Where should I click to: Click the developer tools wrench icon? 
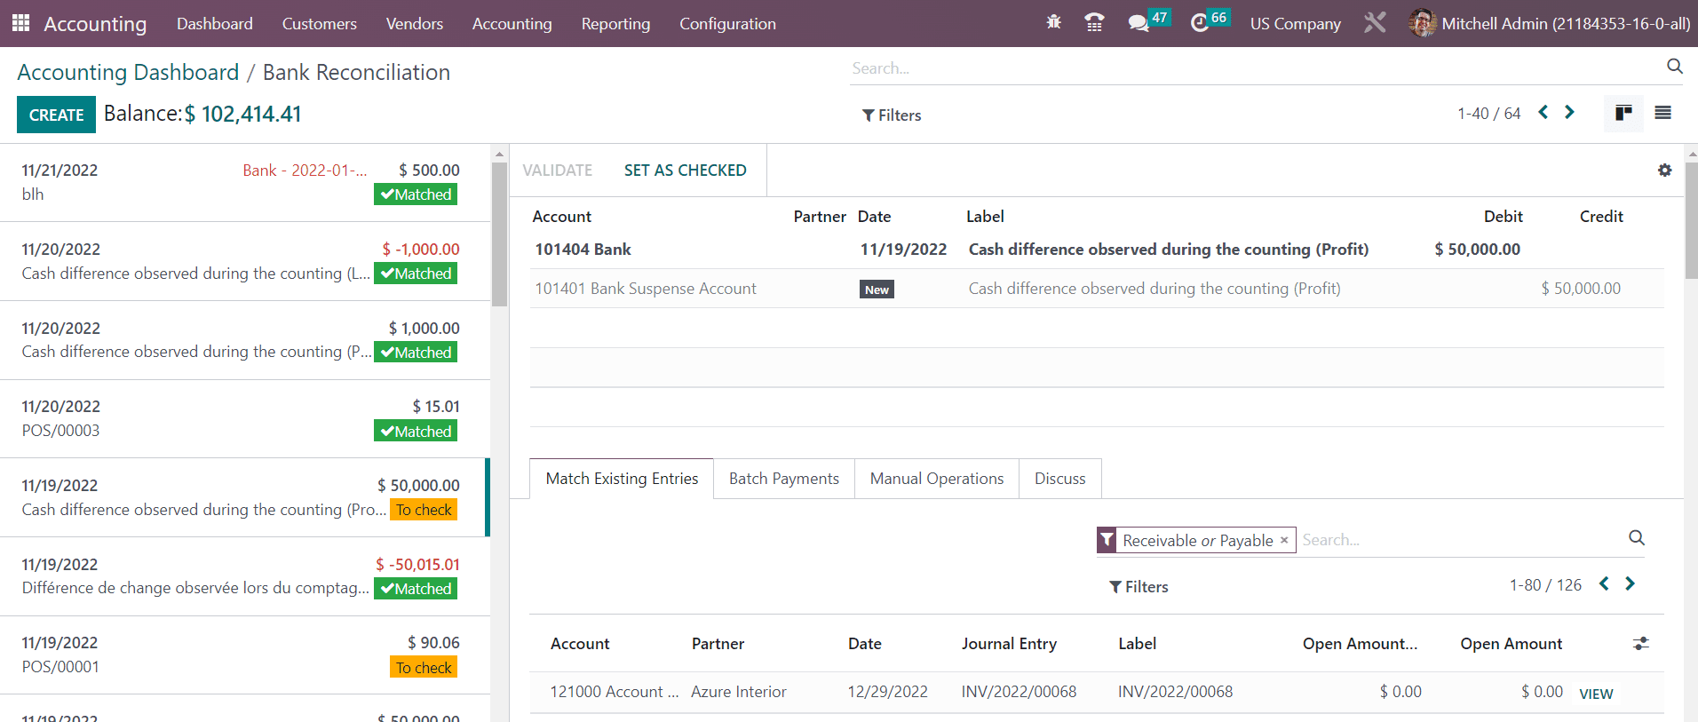[x=1375, y=23]
